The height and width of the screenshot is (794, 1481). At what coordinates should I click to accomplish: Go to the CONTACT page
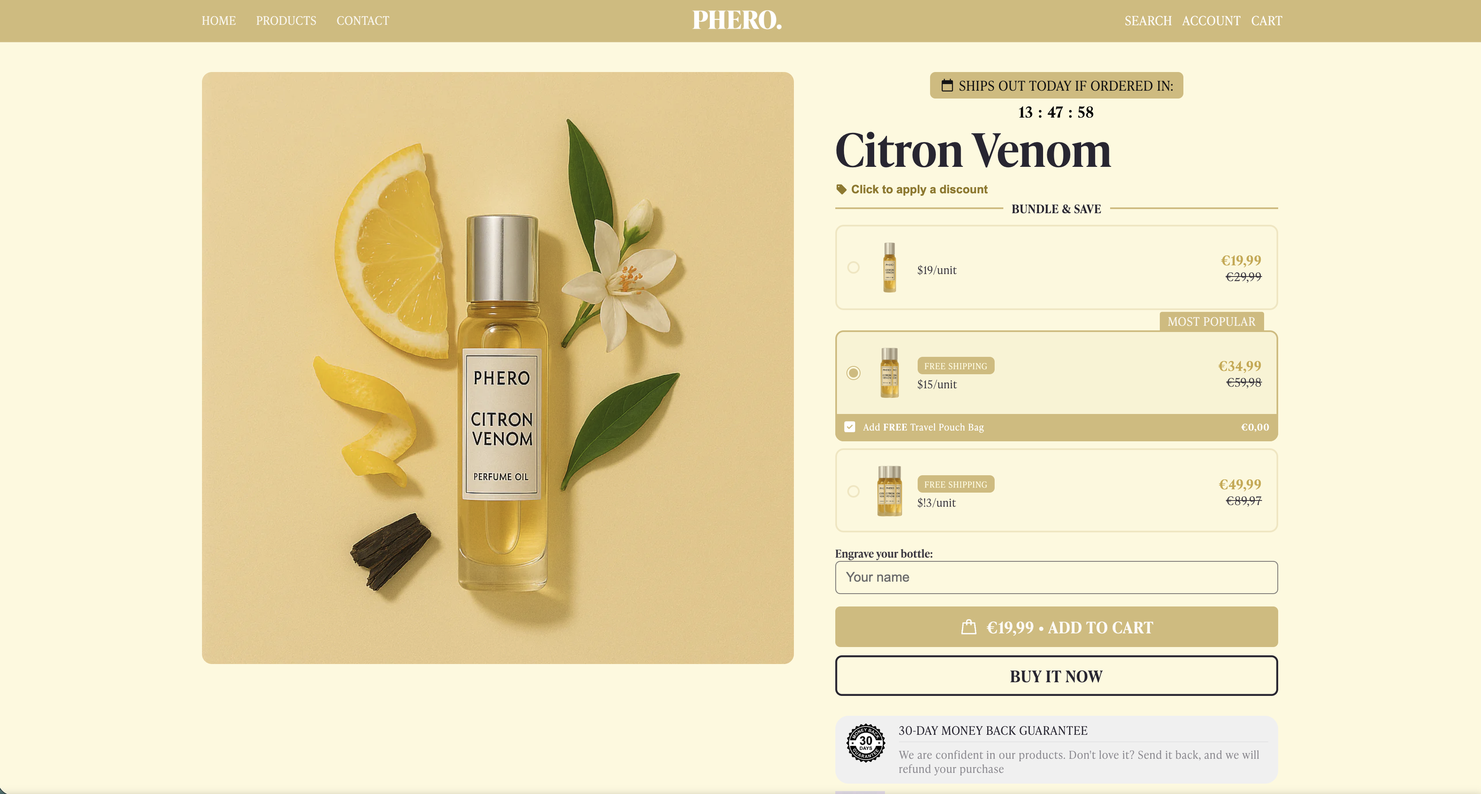click(363, 21)
